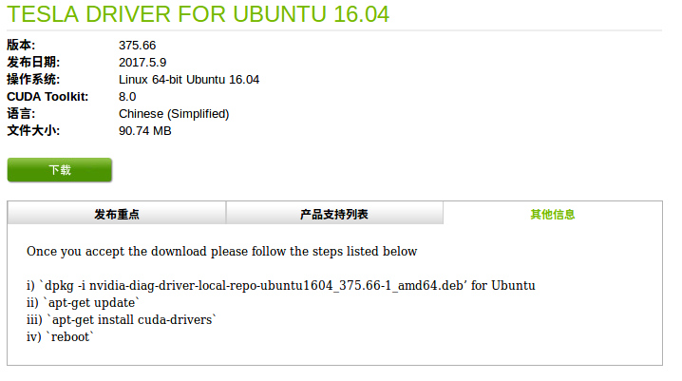This screenshot has height=381, width=682.
Task: Click the 文件大小 label
Action: 32,131
